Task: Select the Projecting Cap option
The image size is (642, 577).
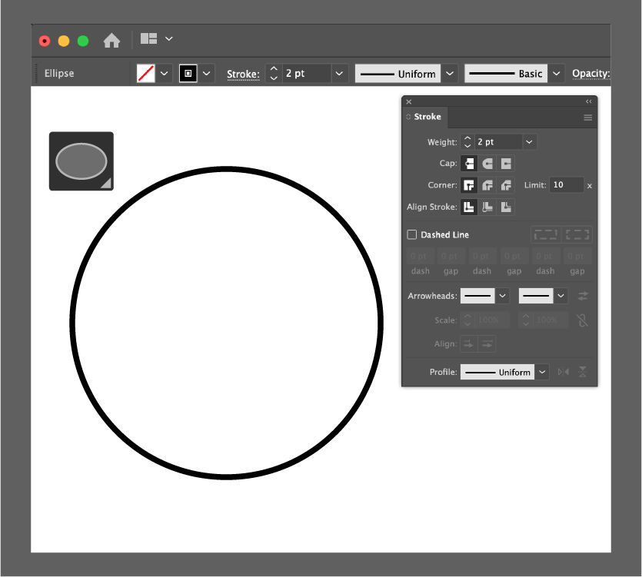Action: click(x=506, y=164)
